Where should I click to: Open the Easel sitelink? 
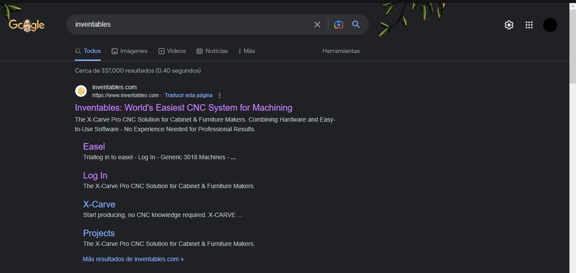(x=94, y=147)
